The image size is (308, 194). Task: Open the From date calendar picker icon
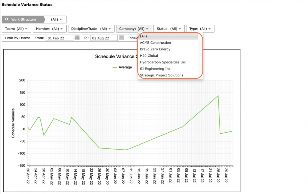(x=77, y=38)
